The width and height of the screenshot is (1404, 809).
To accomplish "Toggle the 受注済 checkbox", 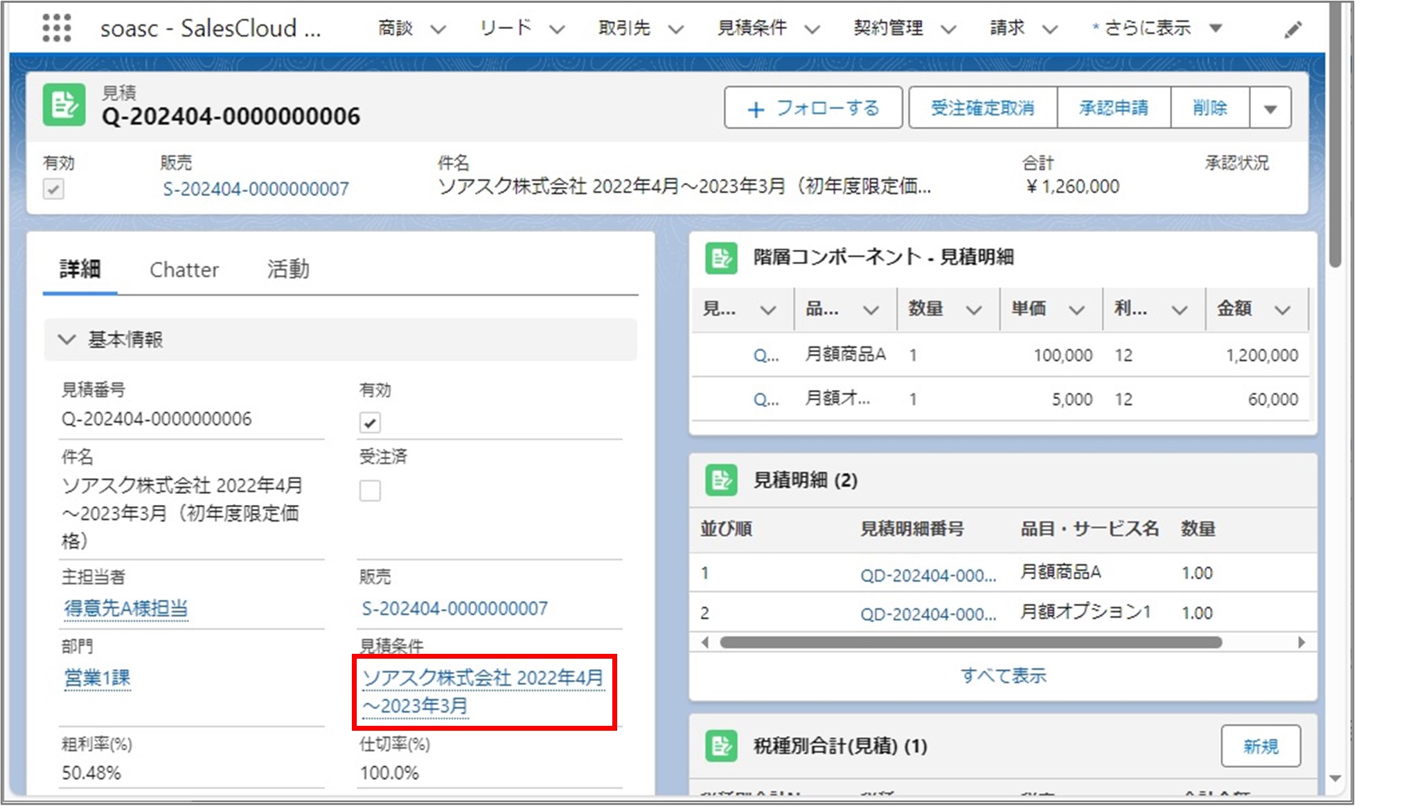I will [370, 490].
